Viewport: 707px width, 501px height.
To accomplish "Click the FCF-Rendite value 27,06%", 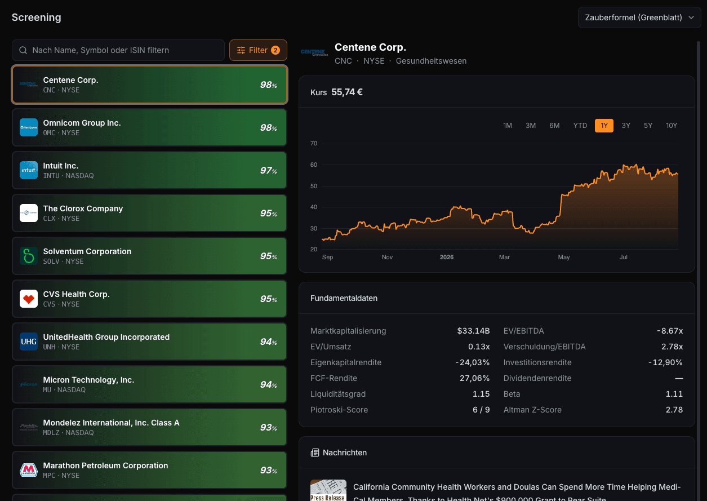I will 474,378.
